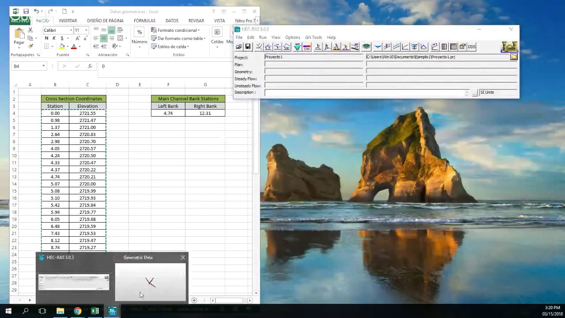Switch to the FÓRMULAS tab in Excel
This screenshot has width=565, height=318.
144,21
